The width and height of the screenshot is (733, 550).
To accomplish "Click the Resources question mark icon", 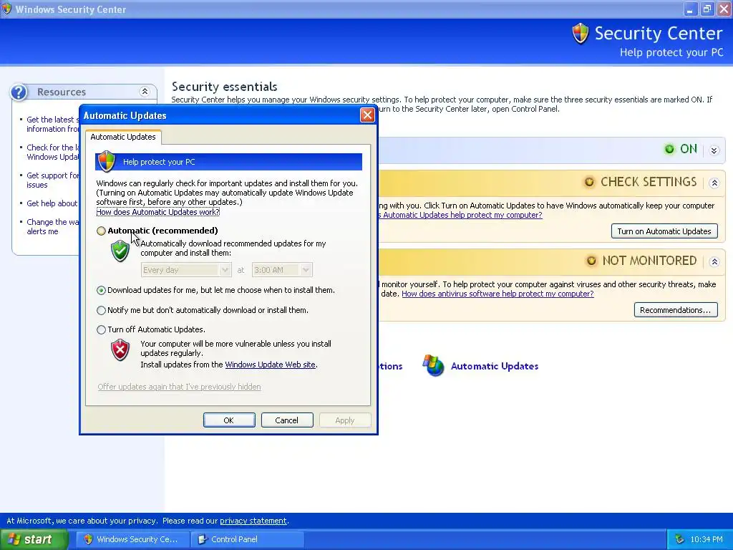I will (19, 92).
